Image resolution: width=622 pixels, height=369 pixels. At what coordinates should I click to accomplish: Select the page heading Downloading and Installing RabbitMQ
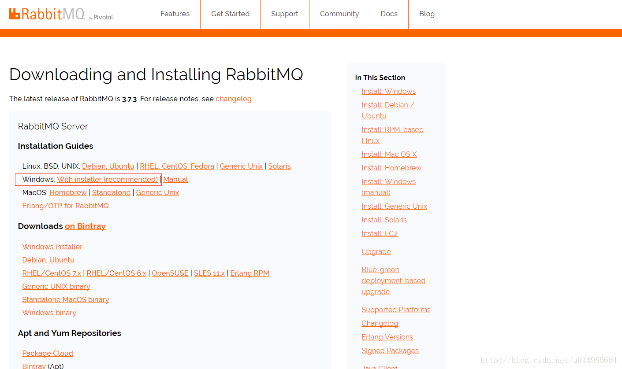coord(156,74)
